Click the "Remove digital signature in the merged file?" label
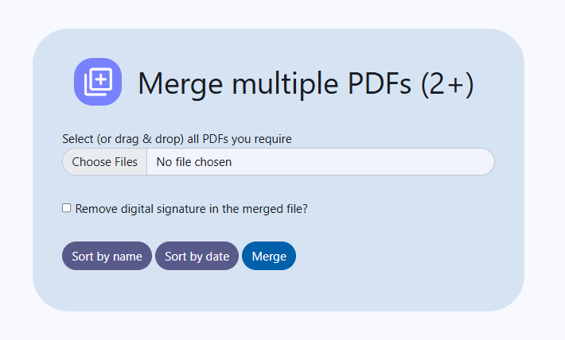 (x=191, y=209)
